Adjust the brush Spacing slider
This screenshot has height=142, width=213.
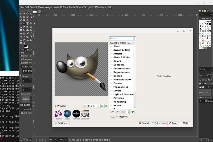click(x=205, y=75)
